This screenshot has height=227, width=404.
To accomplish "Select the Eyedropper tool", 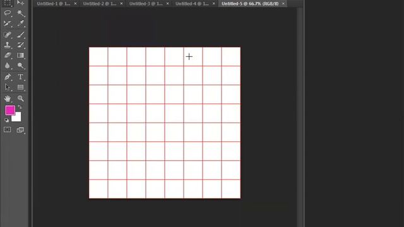I will [20, 23].
